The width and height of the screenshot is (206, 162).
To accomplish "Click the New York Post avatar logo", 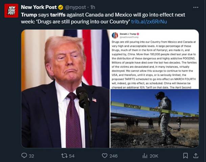I will (x=11, y=10).
